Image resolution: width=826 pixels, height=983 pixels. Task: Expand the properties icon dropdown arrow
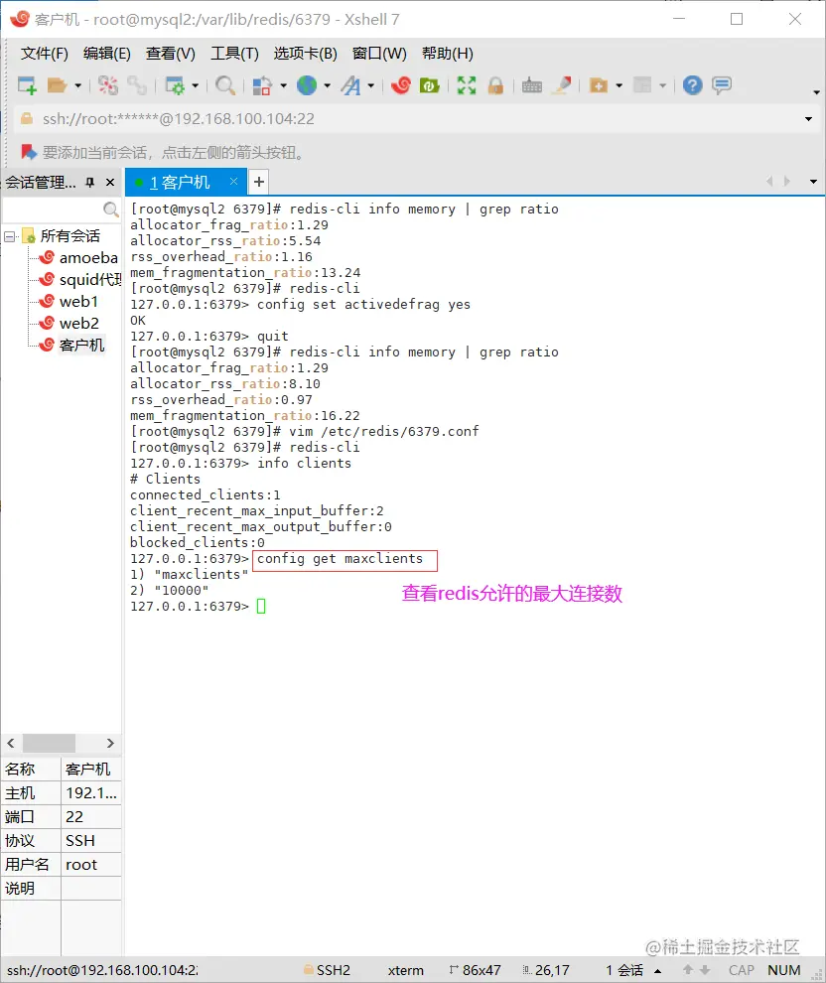click(195, 85)
